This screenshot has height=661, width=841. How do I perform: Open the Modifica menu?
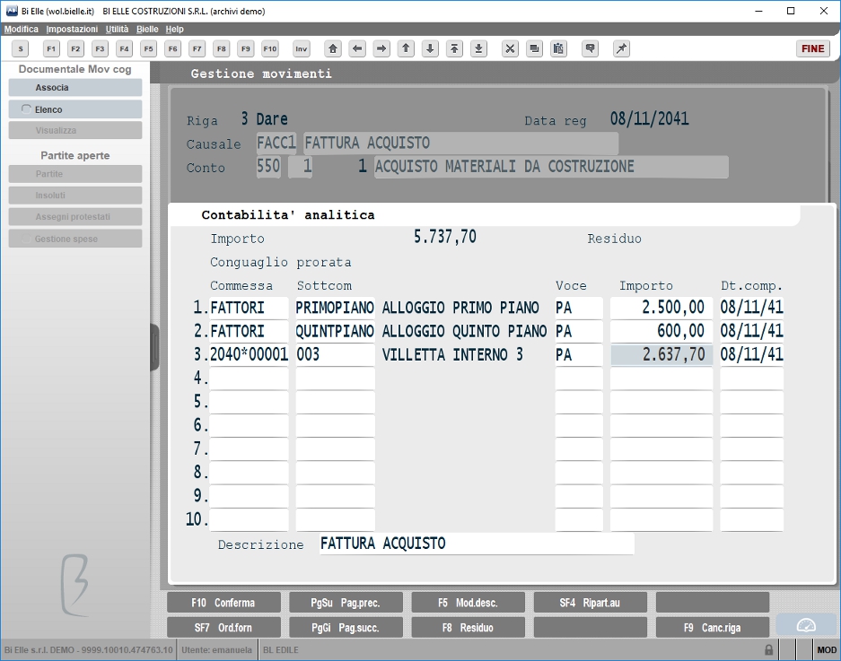click(x=22, y=29)
